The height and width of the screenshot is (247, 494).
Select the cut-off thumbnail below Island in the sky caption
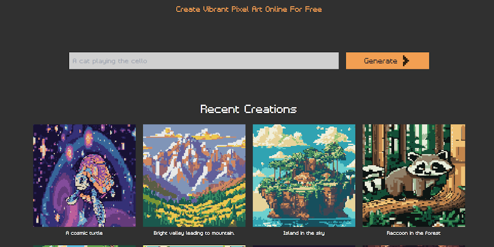[304, 246]
